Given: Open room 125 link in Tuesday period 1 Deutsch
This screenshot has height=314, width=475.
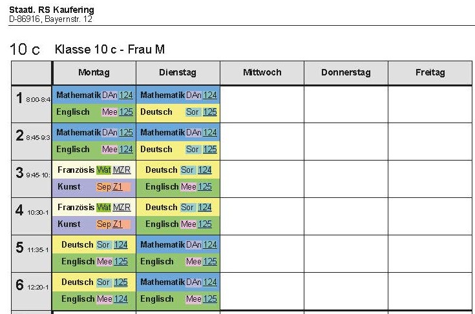Looking at the screenshot, I should (209, 112).
